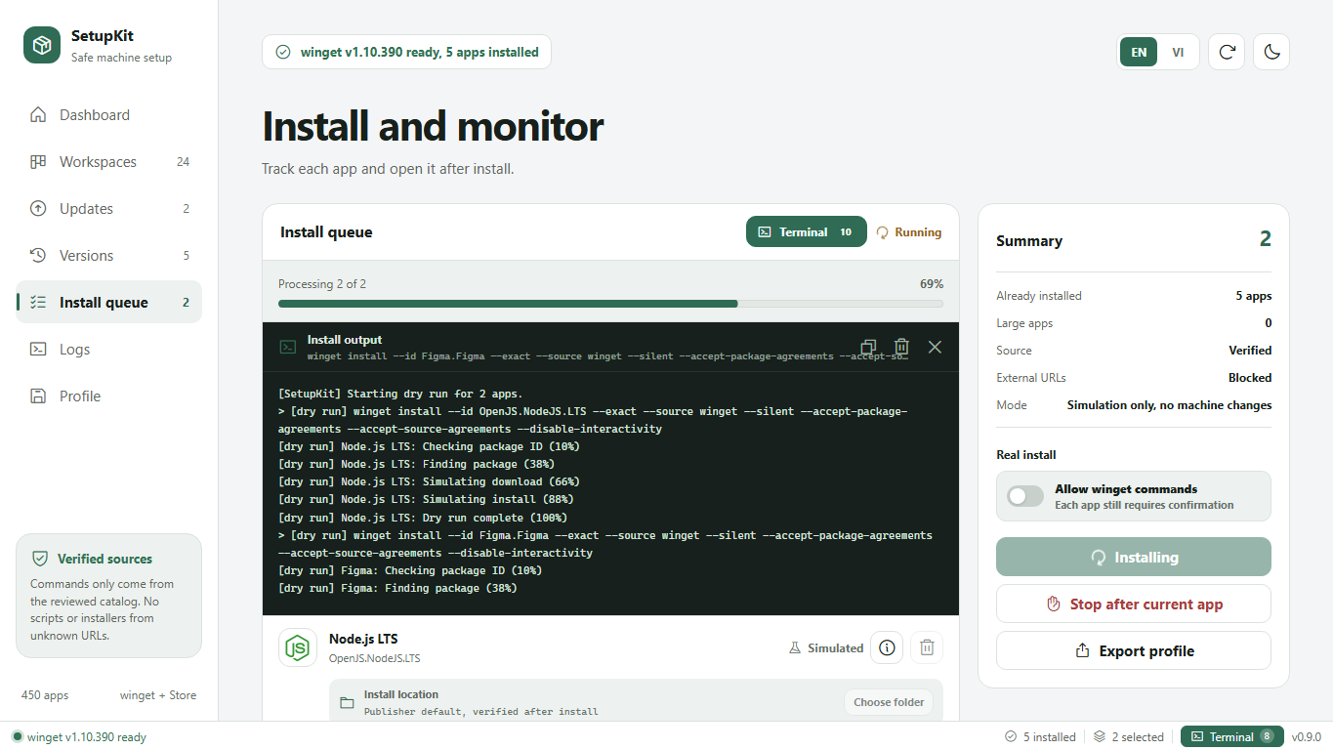Click the install progress bar

[x=610, y=304]
